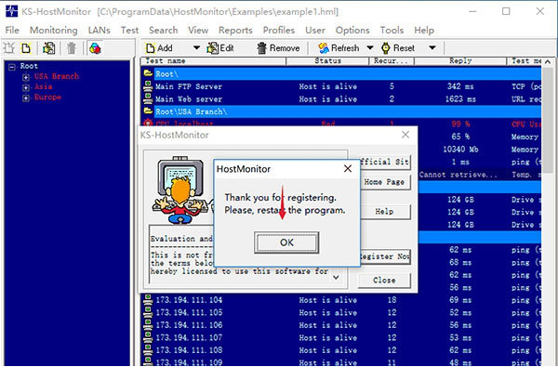Click the Main Web server host icon
The height and width of the screenshot is (380, 558).
click(x=148, y=98)
